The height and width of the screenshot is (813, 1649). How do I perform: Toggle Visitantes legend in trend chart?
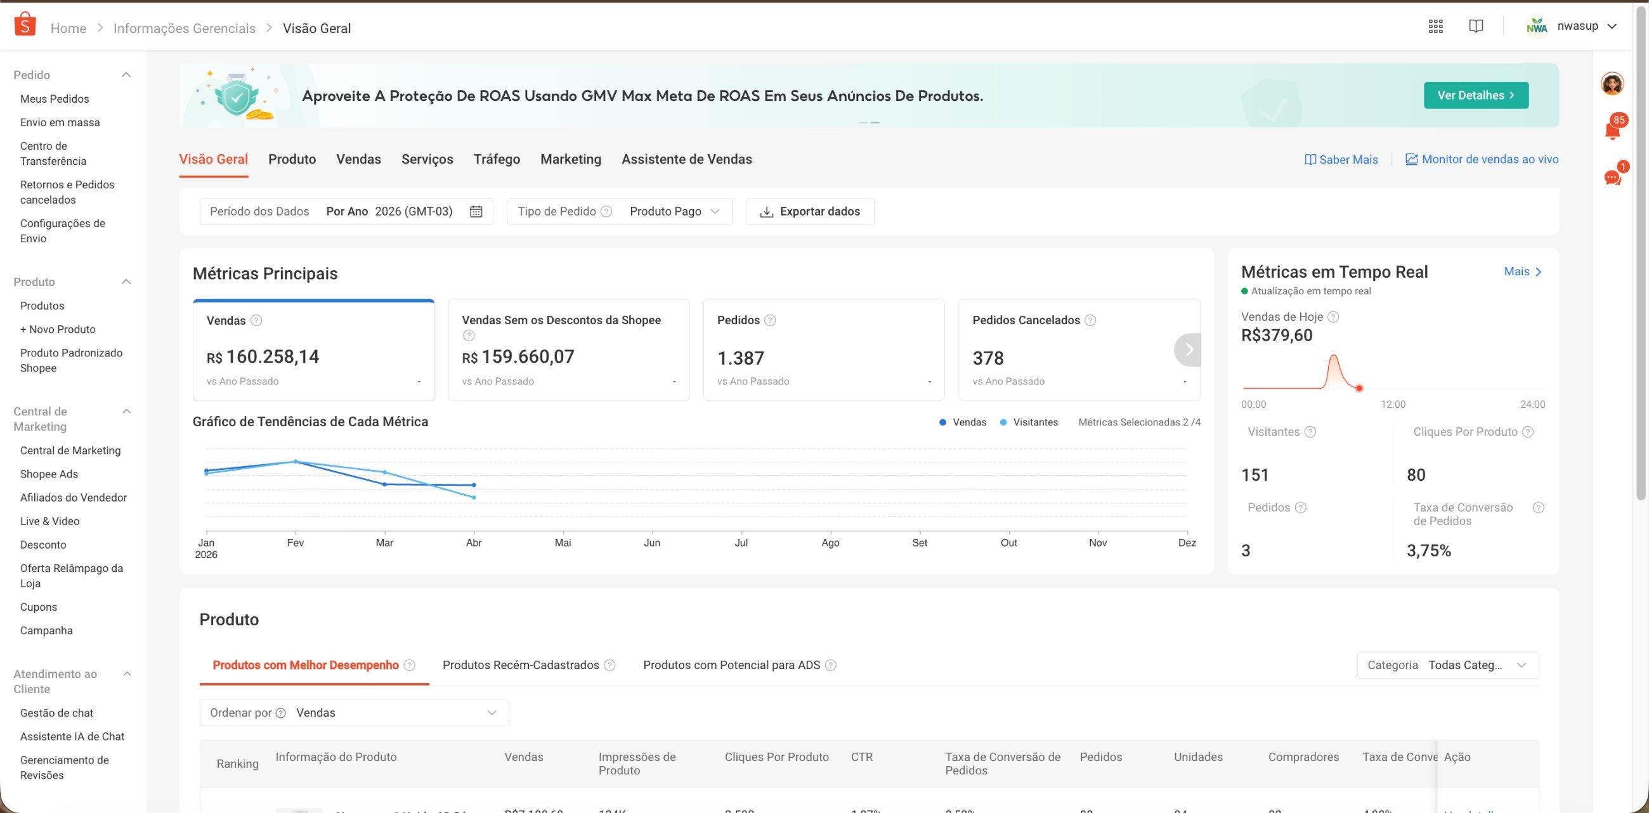point(1029,422)
